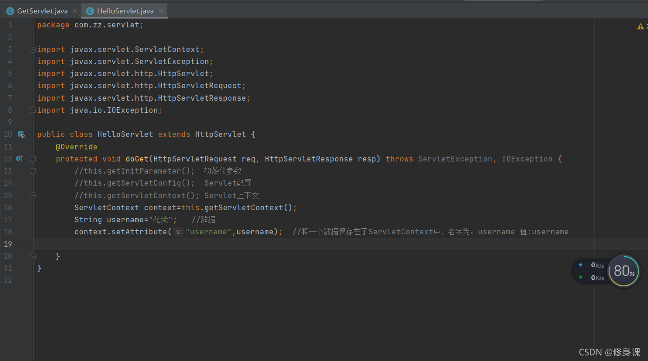648x361 pixels.
Task: Click the highlighted empty line 19
Action: 186,244
